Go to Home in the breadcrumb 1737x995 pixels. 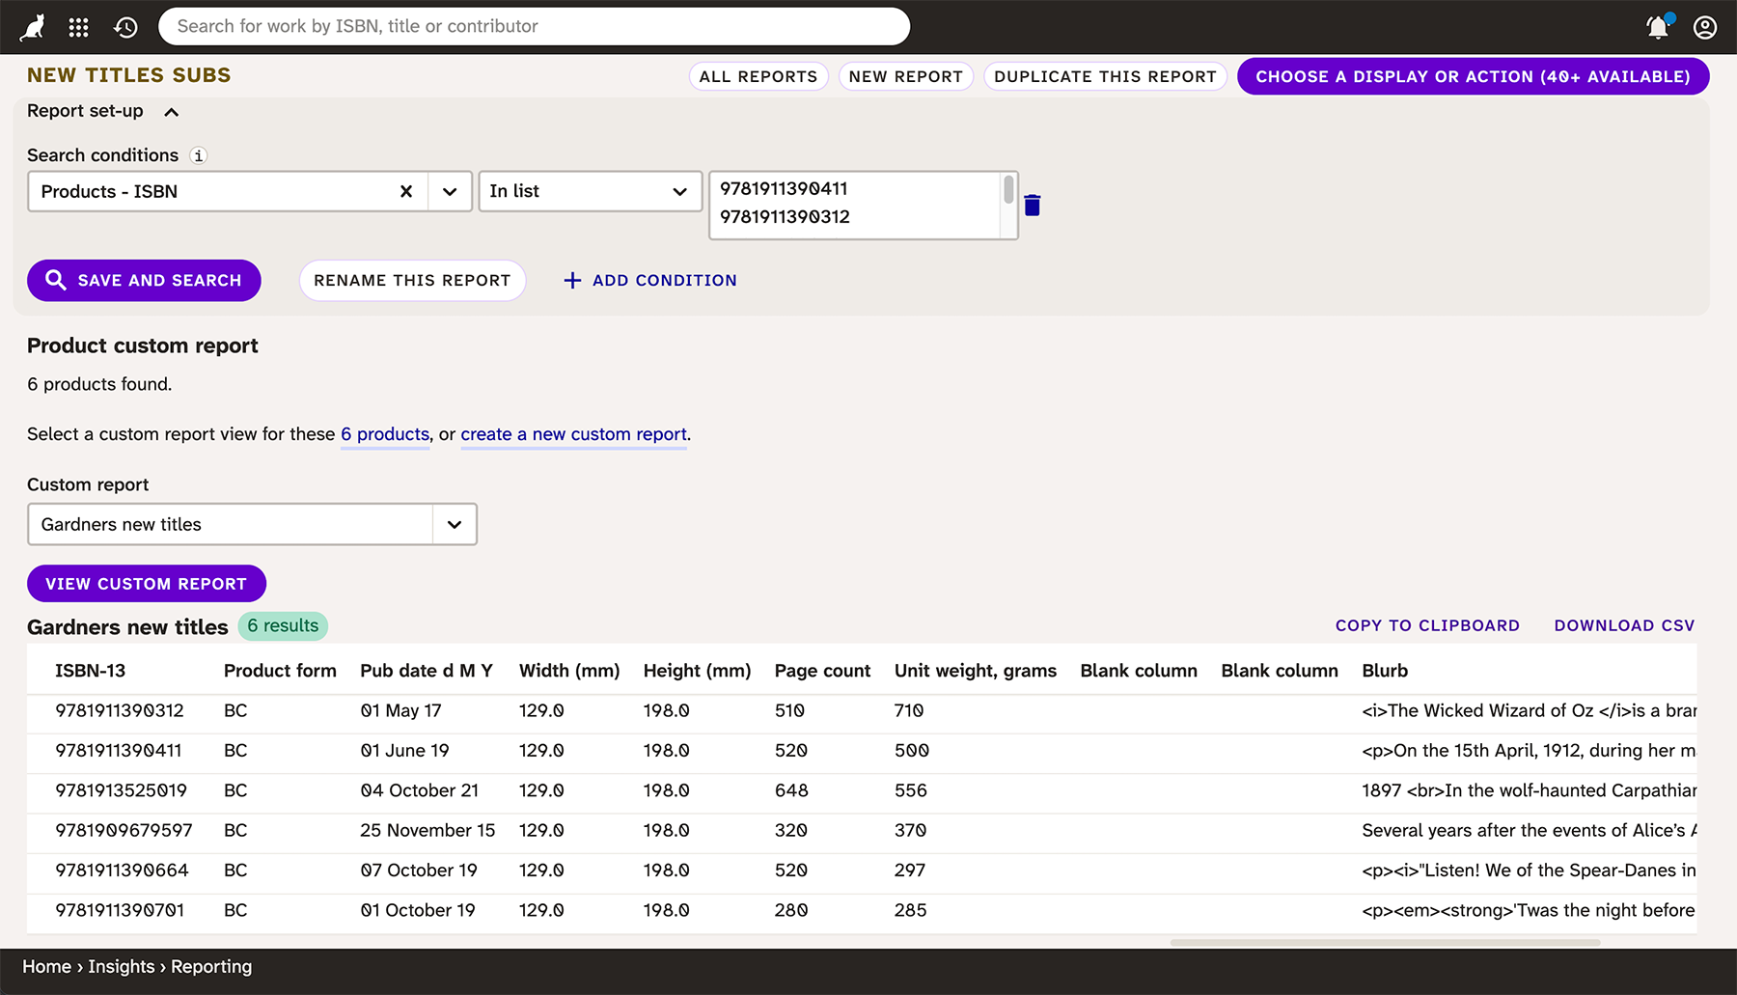47,966
